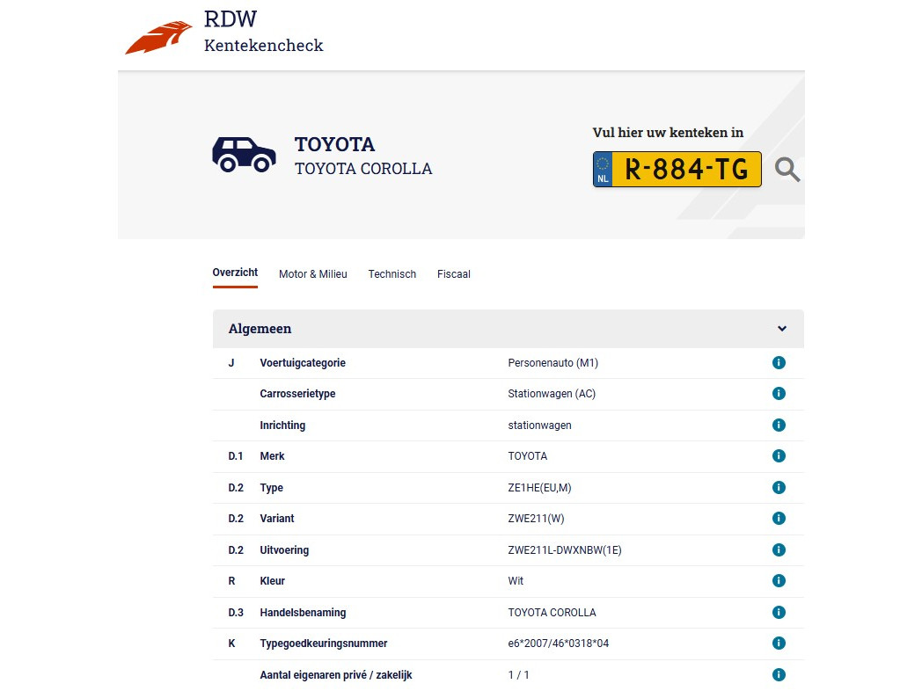Click the Merk value TOYOTA

point(528,456)
